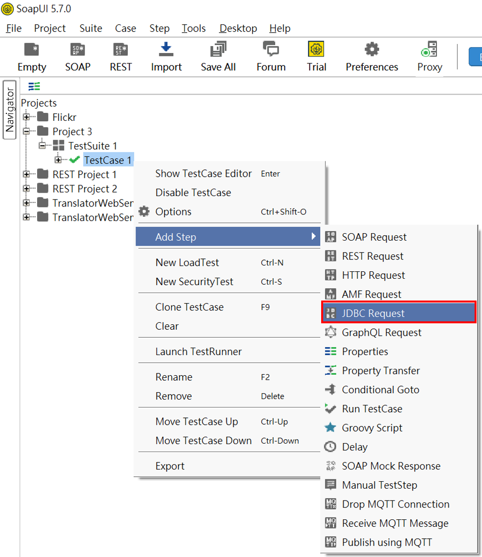Click the REST project toolbar icon
The height and width of the screenshot is (557, 482).
pyautogui.click(x=121, y=50)
